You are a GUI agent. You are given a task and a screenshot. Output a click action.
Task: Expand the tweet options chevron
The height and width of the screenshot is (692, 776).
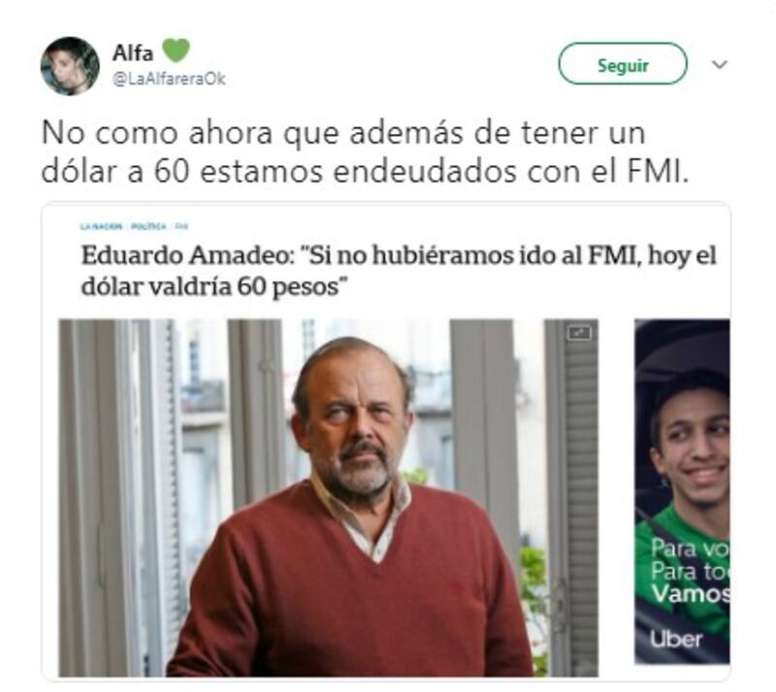click(719, 64)
